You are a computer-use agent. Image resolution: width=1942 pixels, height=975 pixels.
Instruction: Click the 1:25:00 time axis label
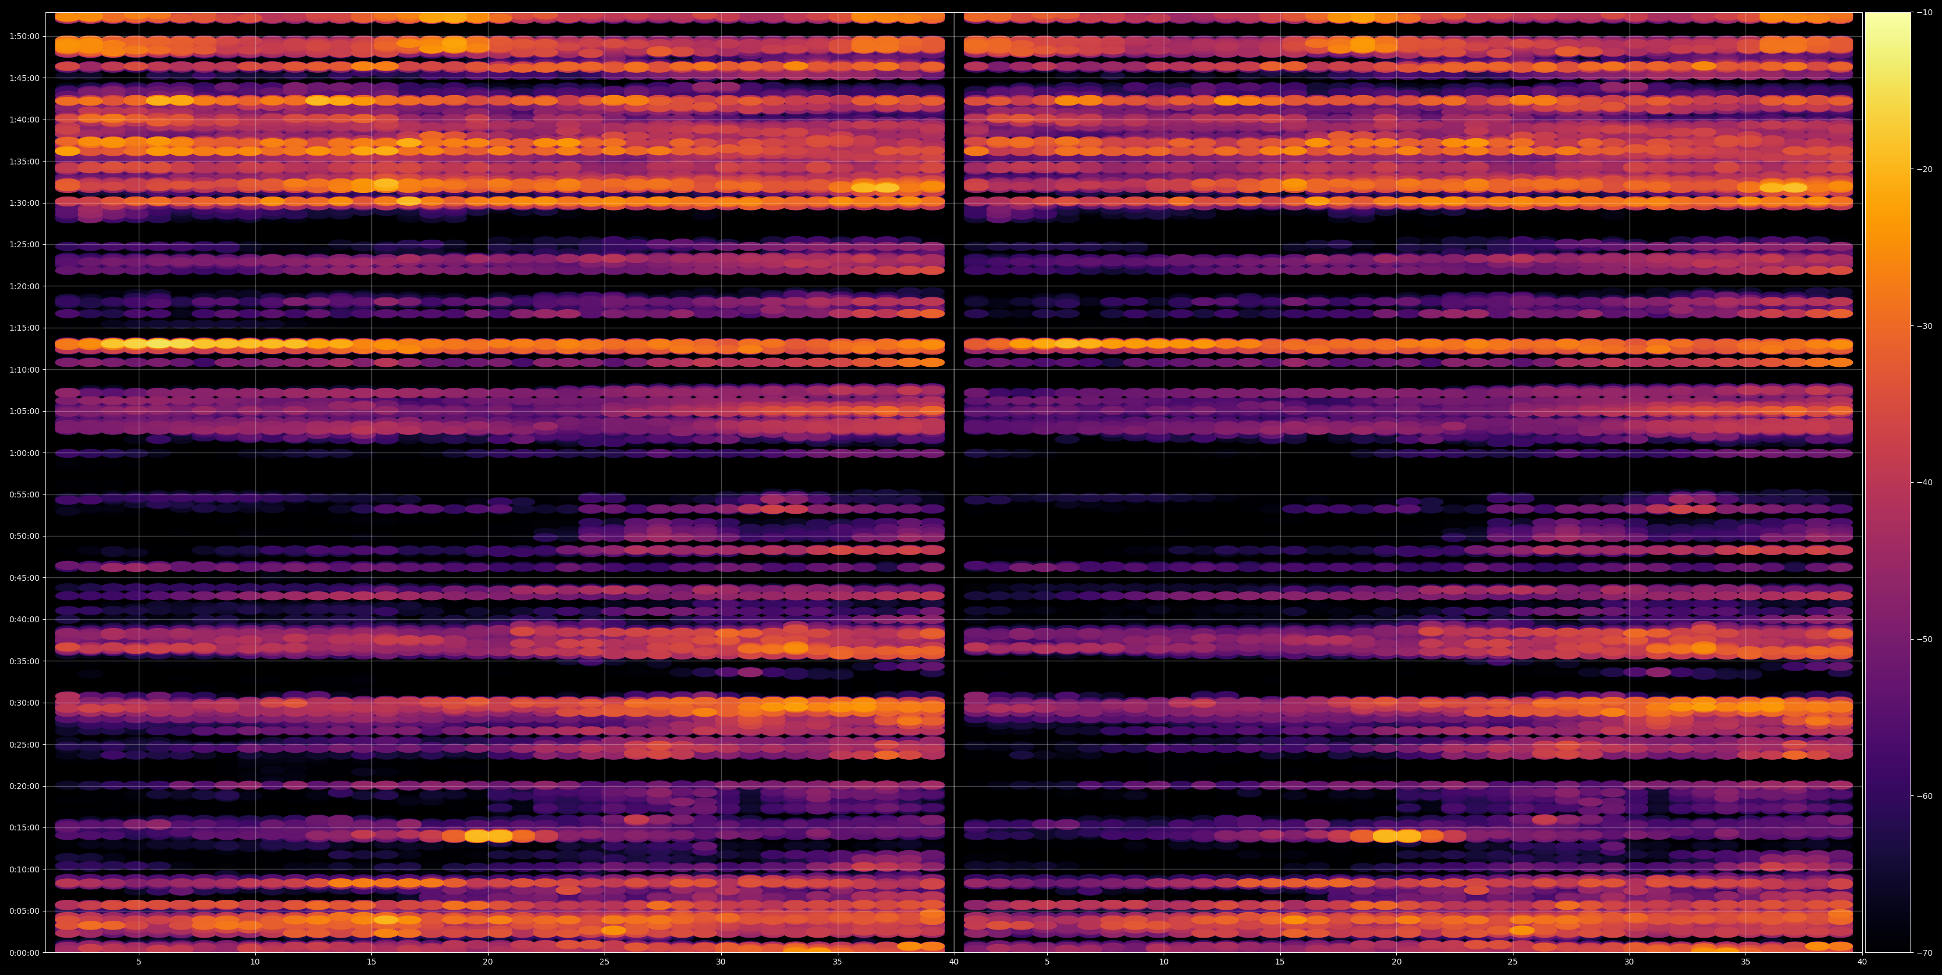[24, 244]
